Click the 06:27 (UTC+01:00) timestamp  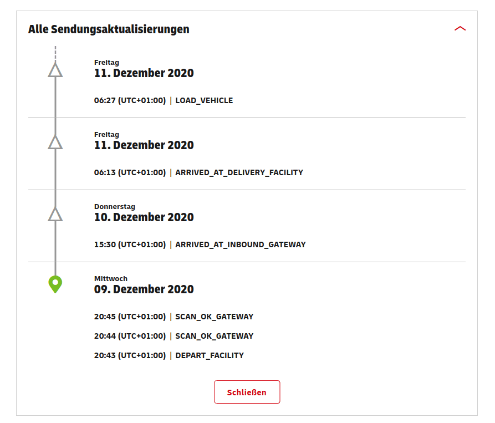(130, 100)
